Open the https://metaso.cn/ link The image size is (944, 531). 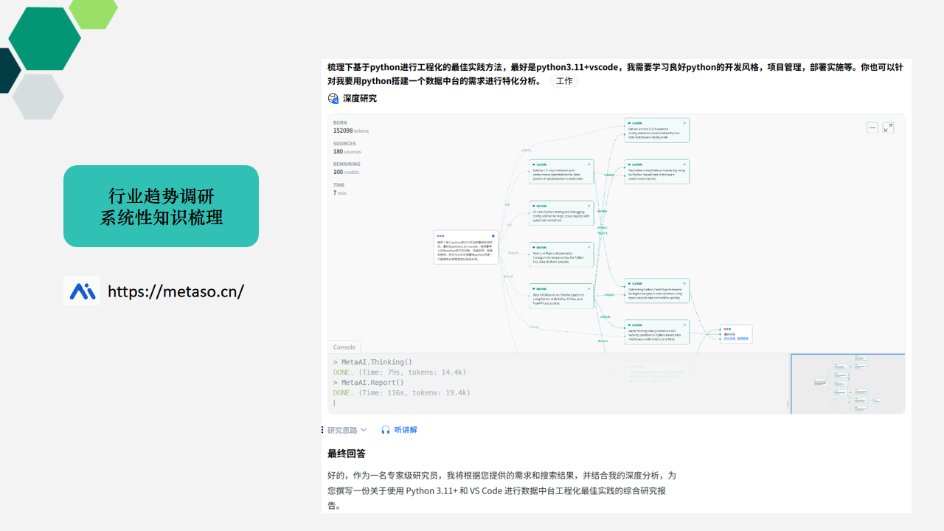176,291
